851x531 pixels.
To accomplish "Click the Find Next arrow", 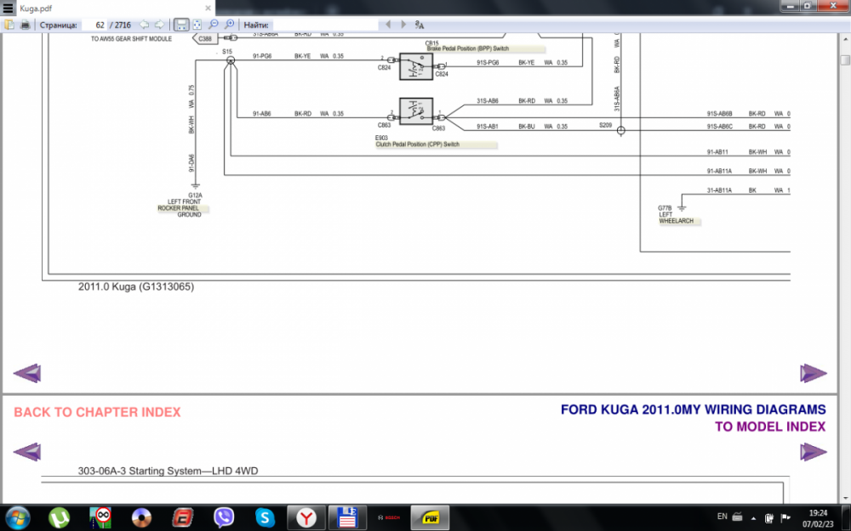I will [403, 25].
